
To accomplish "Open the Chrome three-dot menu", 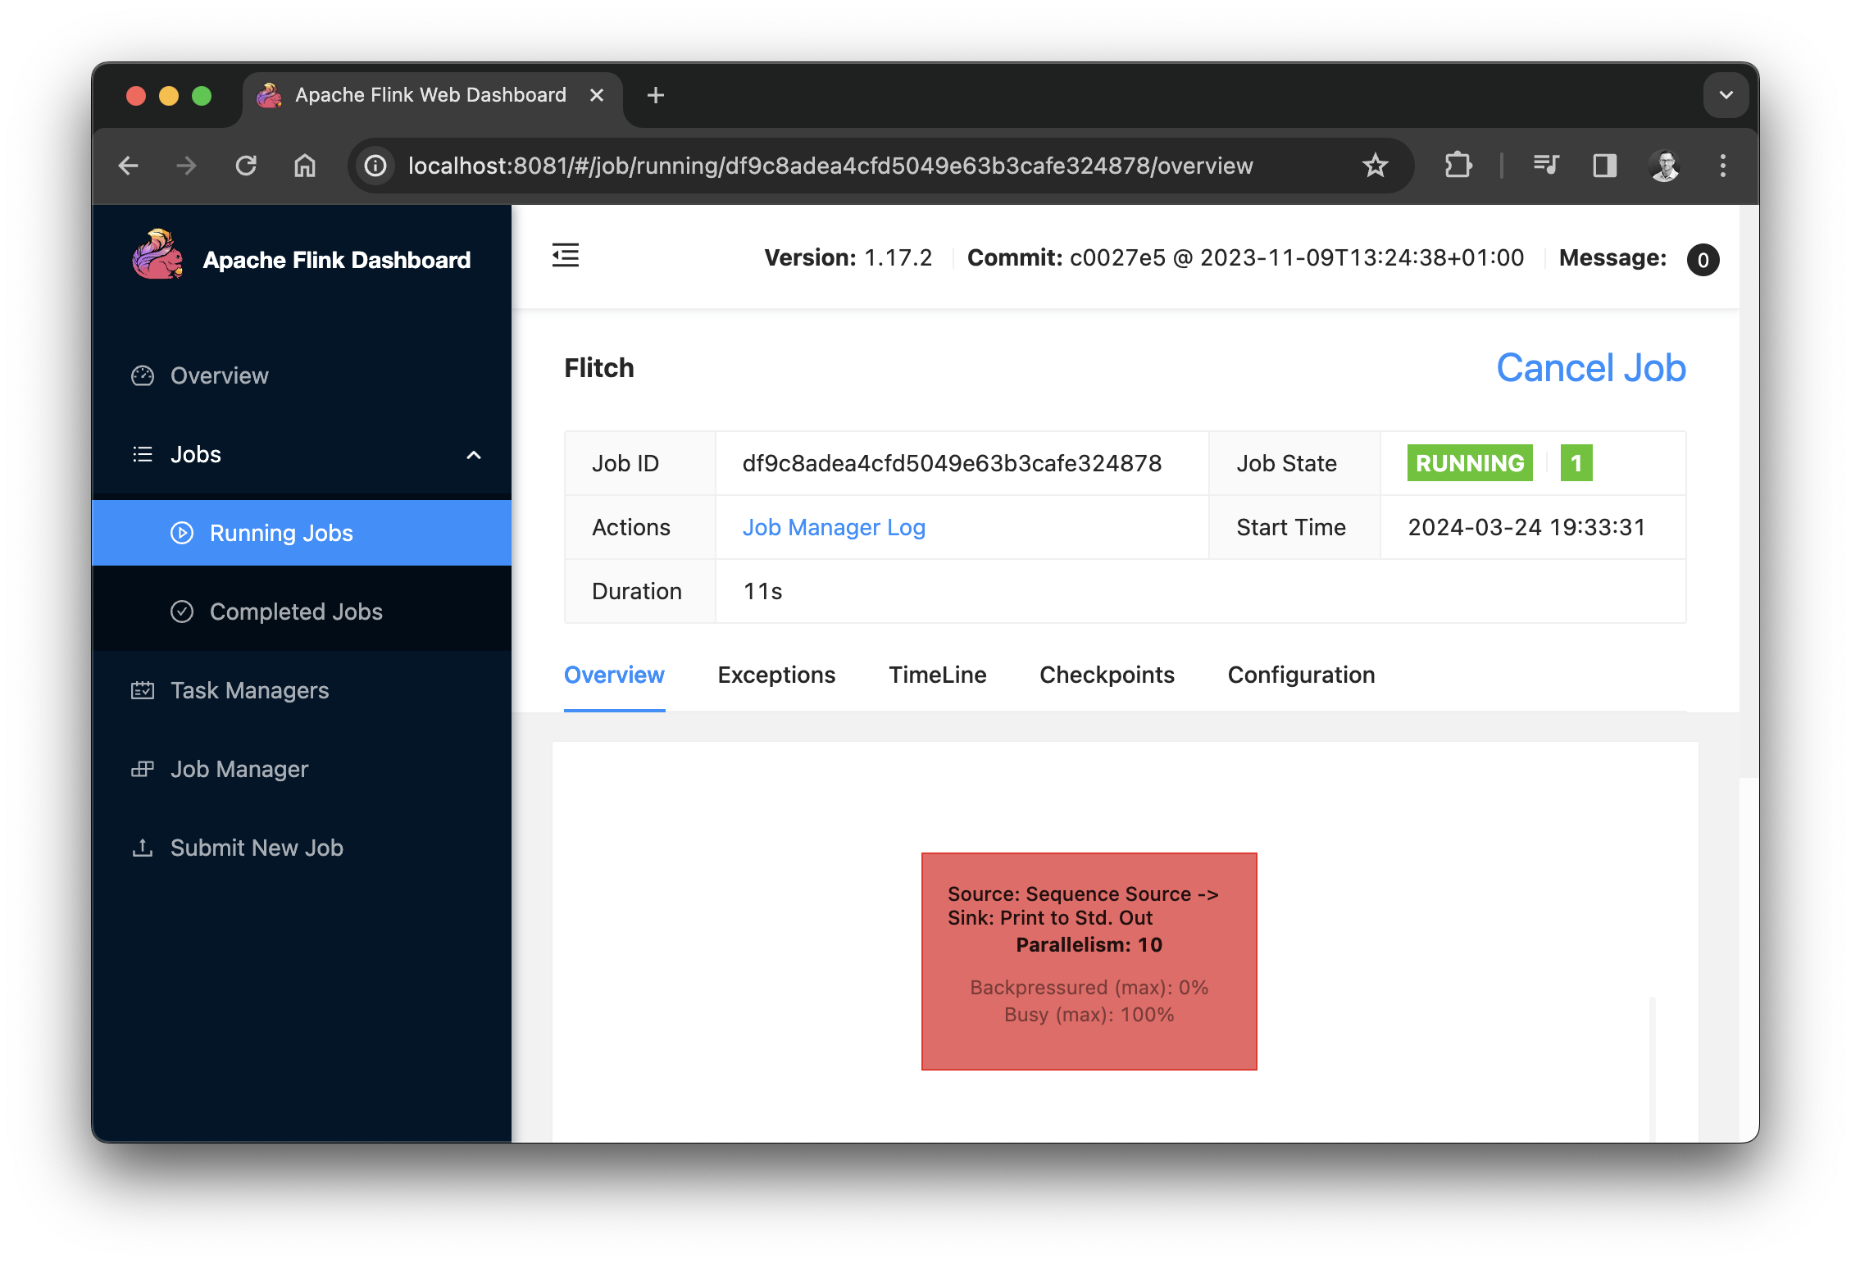I will [x=1722, y=166].
